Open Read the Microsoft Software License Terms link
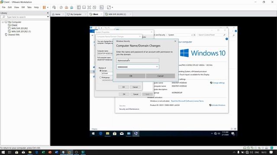277x155 pixels. pyautogui.click(x=187, y=101)
